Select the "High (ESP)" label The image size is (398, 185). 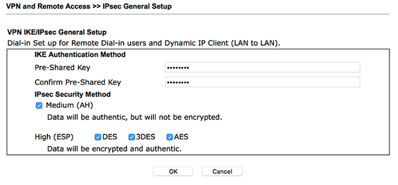(54, 137)
